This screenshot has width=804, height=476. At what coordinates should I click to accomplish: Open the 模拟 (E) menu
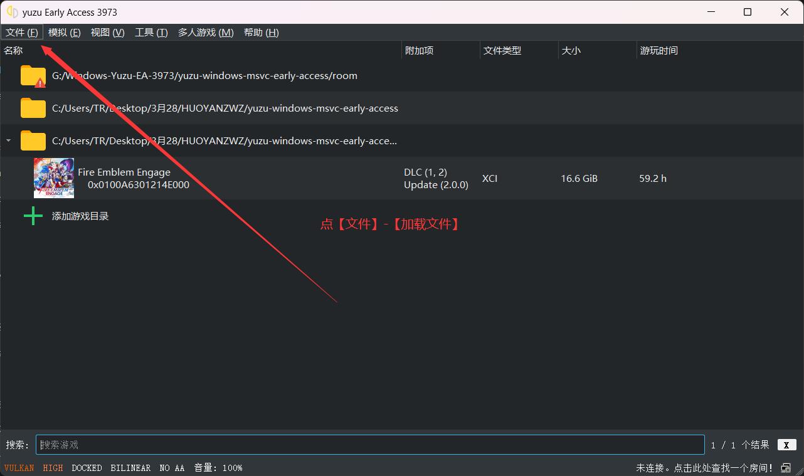64,33
